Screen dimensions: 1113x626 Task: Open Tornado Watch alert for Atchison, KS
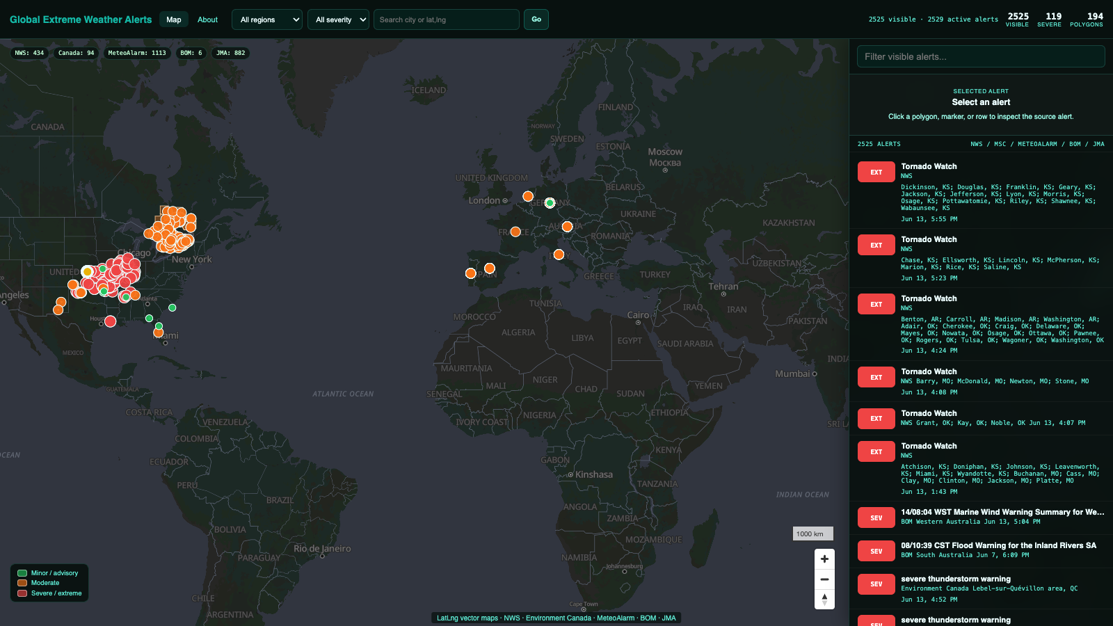tap(981, 468)
